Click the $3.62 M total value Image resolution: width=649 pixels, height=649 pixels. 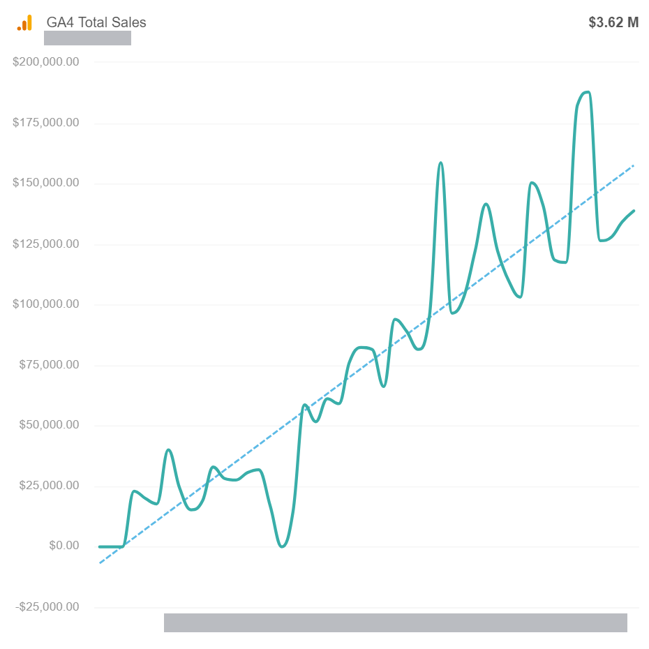click(x=613, y=22)
